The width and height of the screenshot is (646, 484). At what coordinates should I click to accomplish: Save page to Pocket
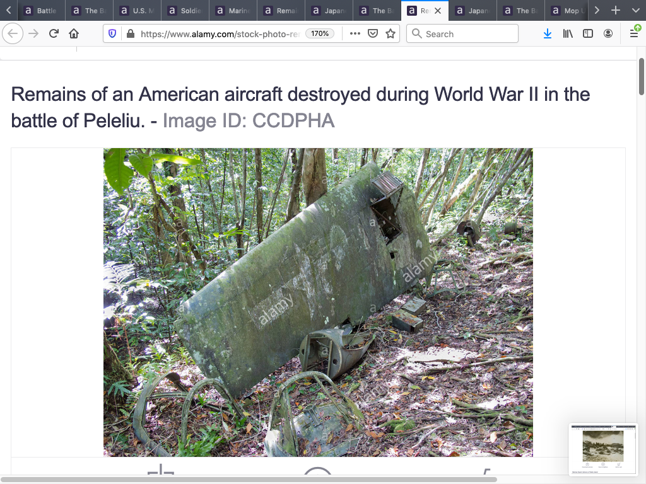coord(373,33)
